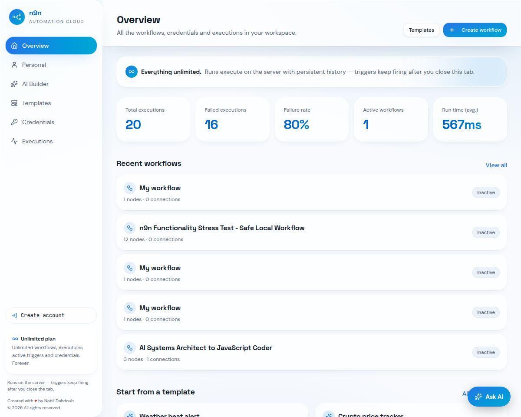The height and width of the screenshot is (417, 521).
Task: Click the sparkle icon on Ask AI button
Action: tap(478, 397)
